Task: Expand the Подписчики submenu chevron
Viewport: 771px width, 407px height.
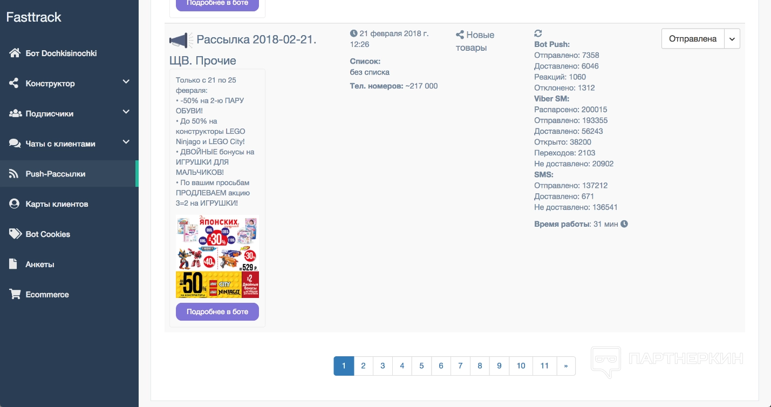Action: click(126, 112)
